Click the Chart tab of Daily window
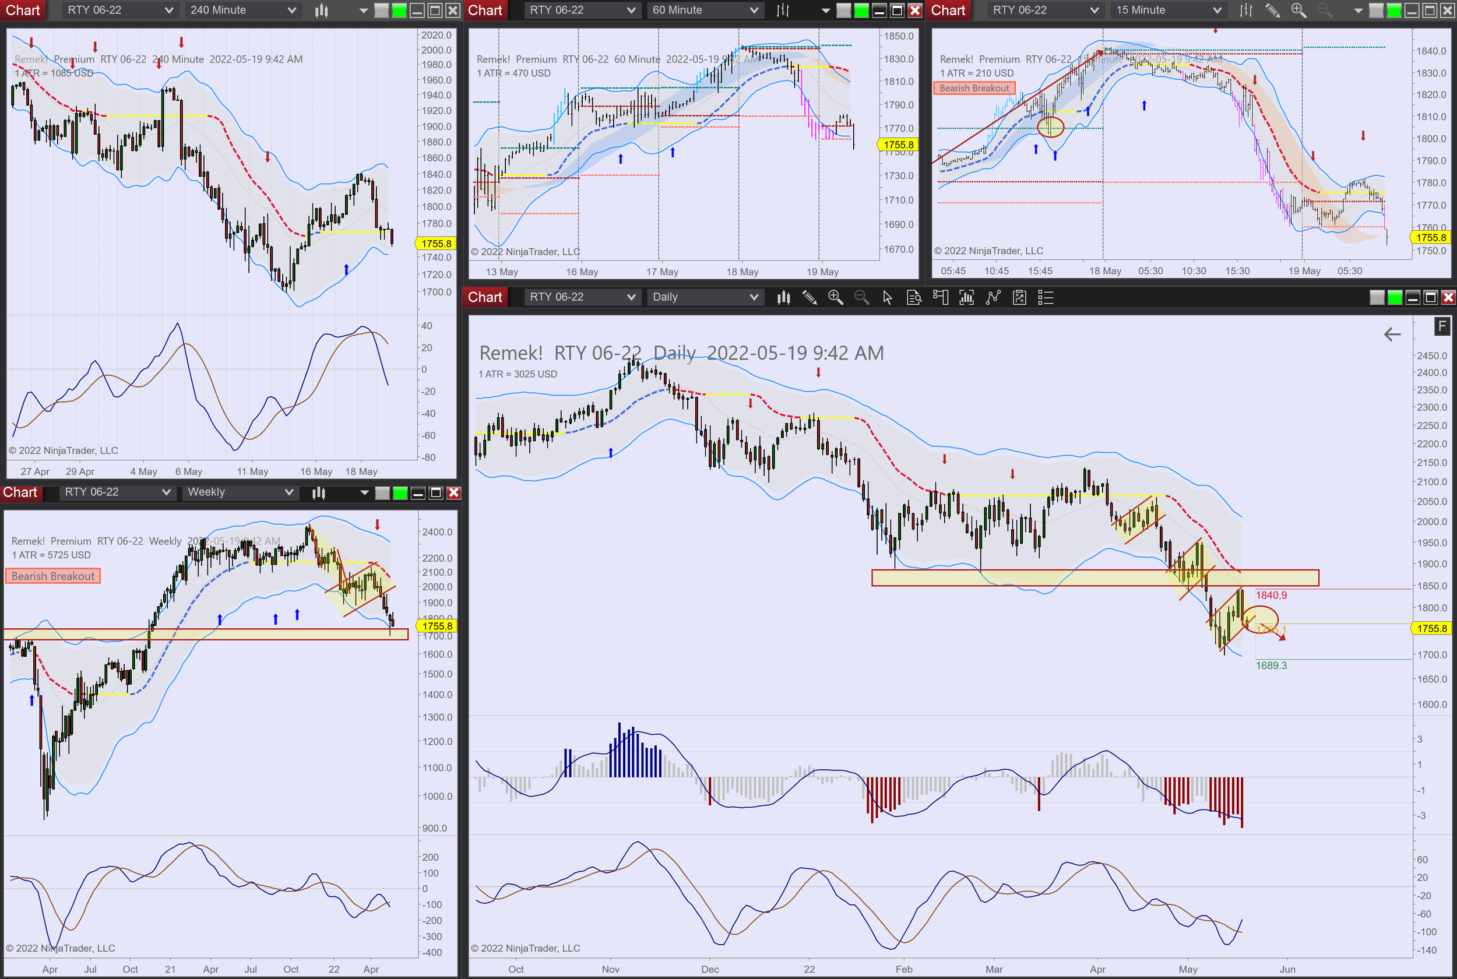 pyautogui.click(x=485, y=297)
